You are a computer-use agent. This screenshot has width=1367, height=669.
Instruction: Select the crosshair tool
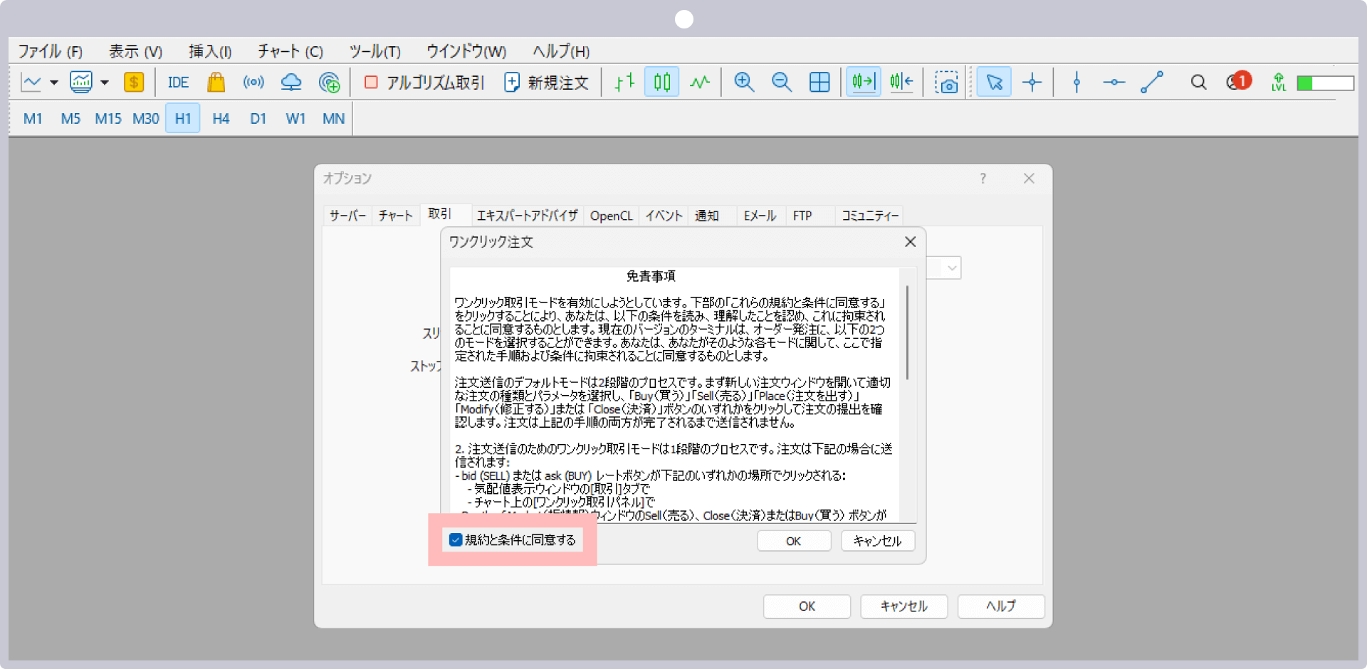tap(1032, 83)
